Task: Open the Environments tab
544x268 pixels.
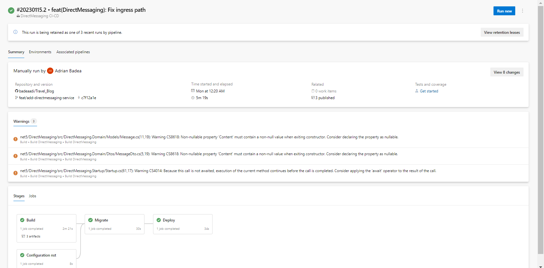Action: (40, 52)
